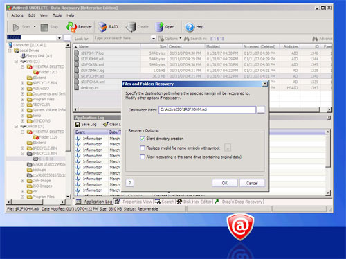
Task: Click OK in the recovery dialog
Action: point(225,183)
